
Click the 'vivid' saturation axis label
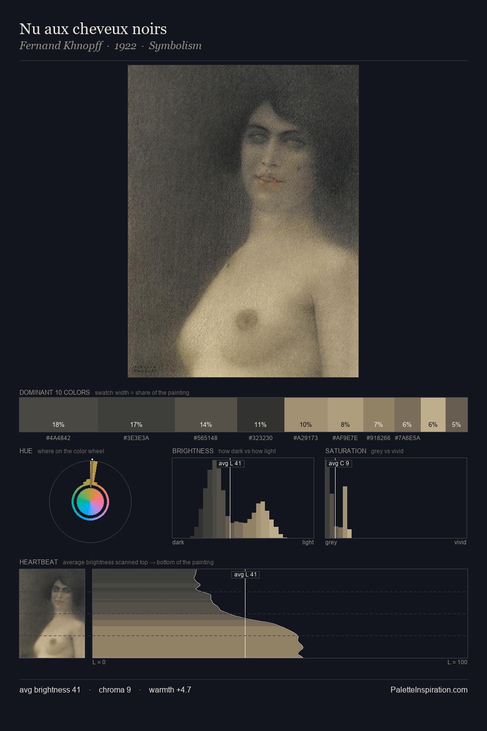pyautogui.click(x=460, y=542)
